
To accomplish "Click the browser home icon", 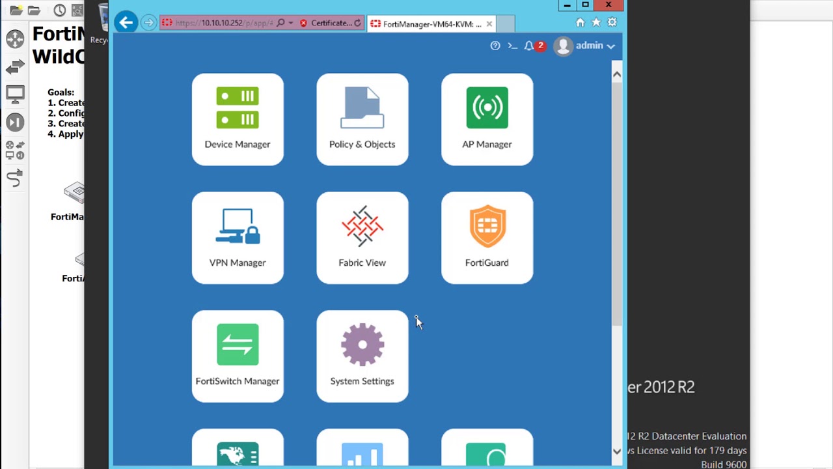I will tap(580, 23).
